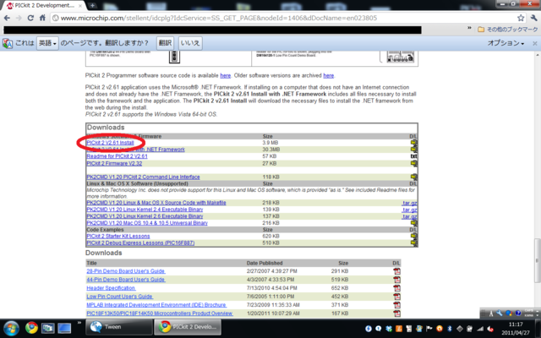Click the zip icon for Starter Kit Lessons row
Viewport: 541px width, 338px height.
(413, 237)
